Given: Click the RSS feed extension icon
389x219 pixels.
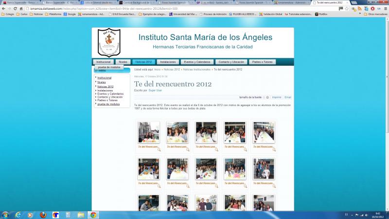Looking at the screenshot, I should [x=360, y=9].
